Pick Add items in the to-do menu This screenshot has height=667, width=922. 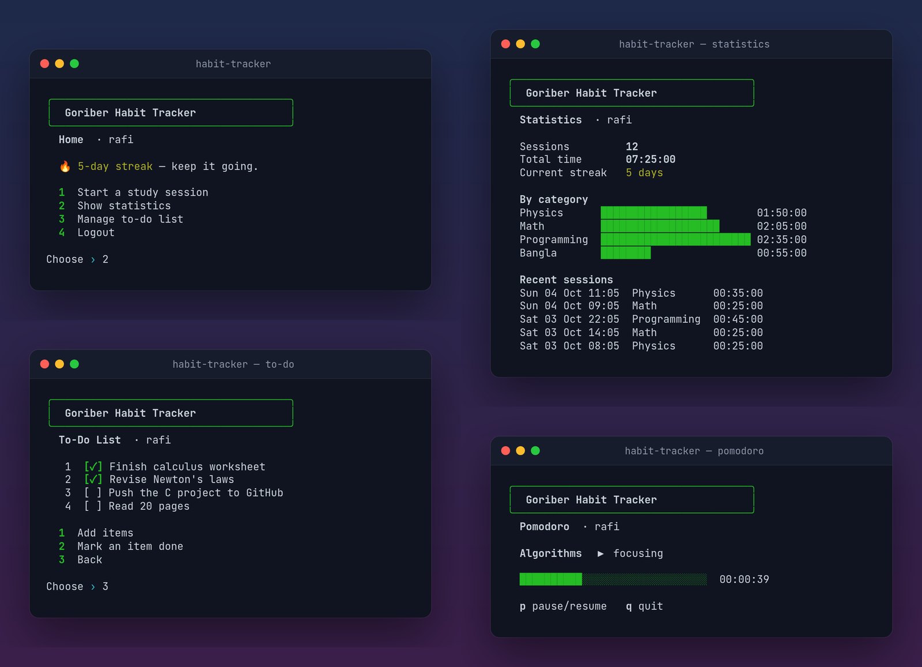click(x=96, y=533)
